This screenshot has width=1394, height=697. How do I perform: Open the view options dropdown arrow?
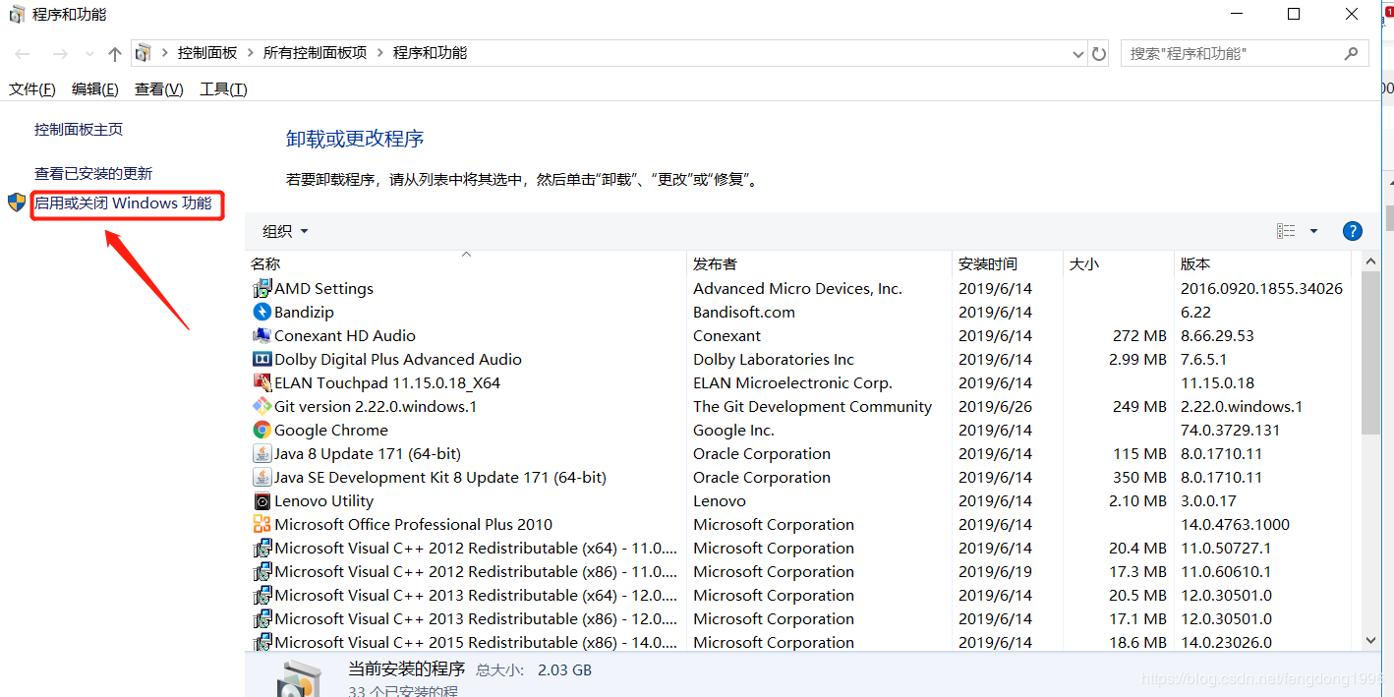1313,231
